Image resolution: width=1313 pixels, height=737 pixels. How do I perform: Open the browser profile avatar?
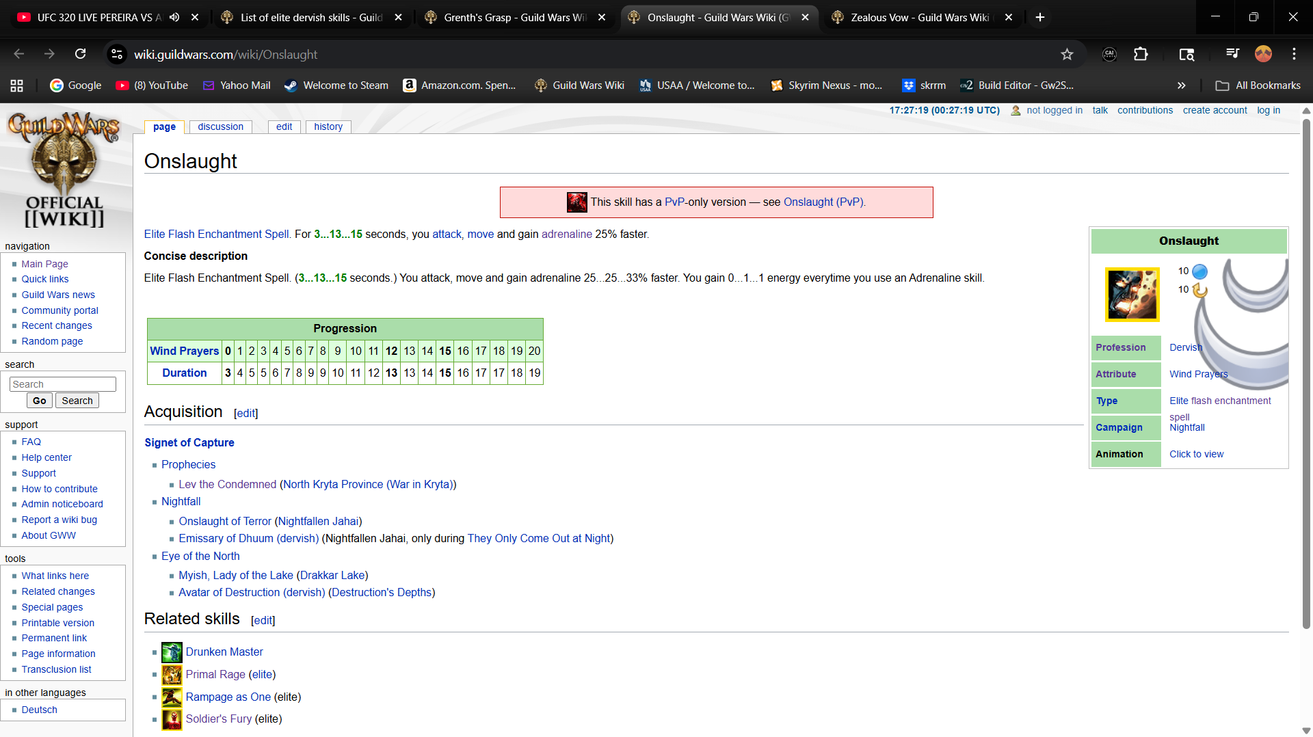pyautogui.click(x=1263, y=54)
